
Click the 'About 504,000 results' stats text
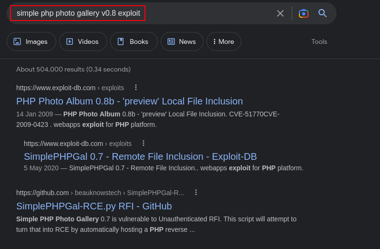click(73, 69)
